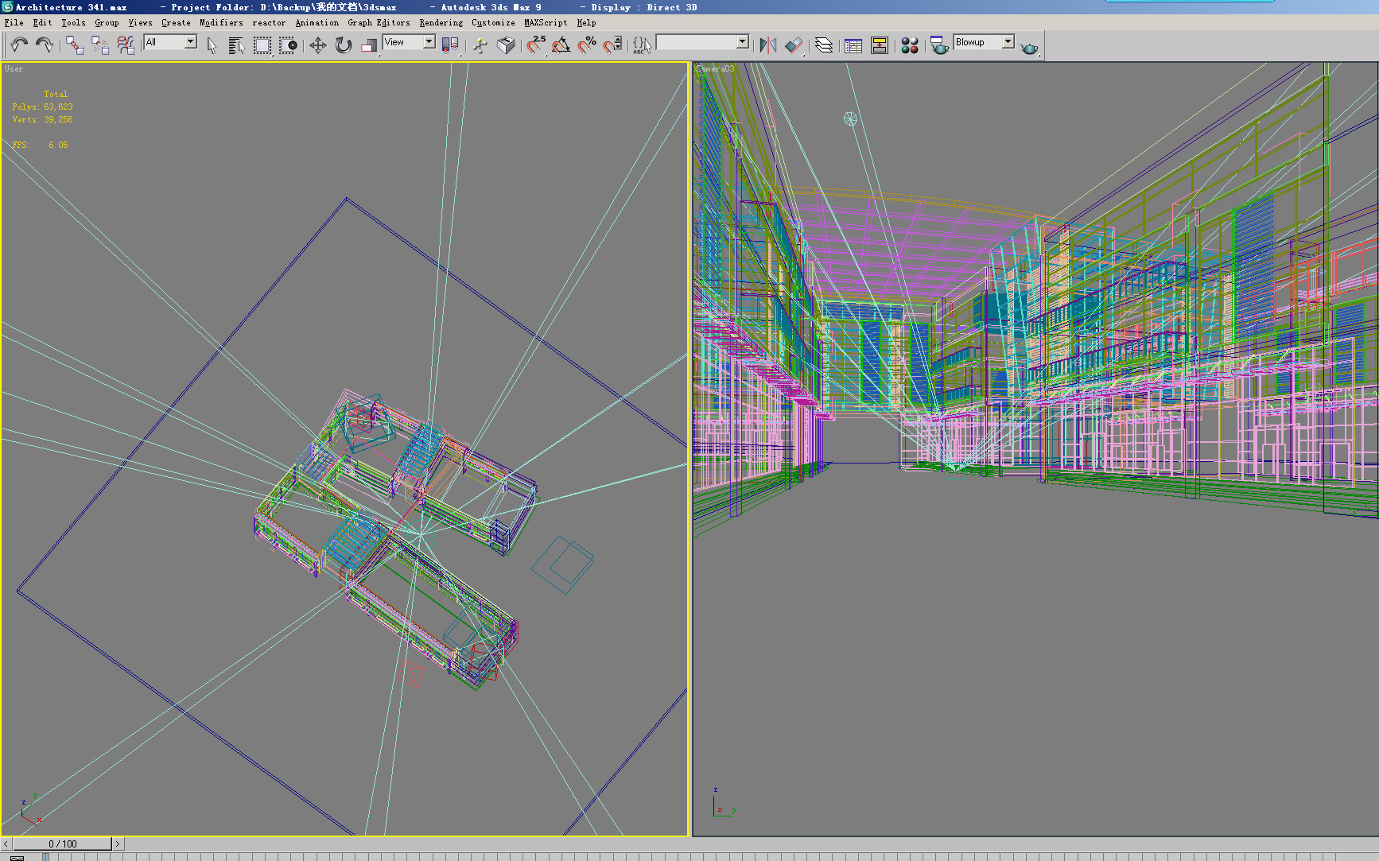
Task: Click Rectangular Selection Region icon
Action: pos(262,45)
